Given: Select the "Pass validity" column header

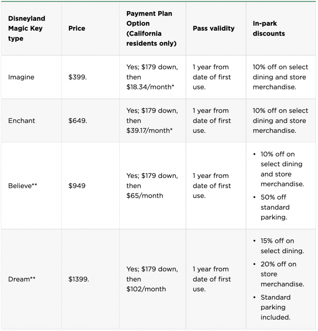Looking at the screenshot, I should (214, 29).
